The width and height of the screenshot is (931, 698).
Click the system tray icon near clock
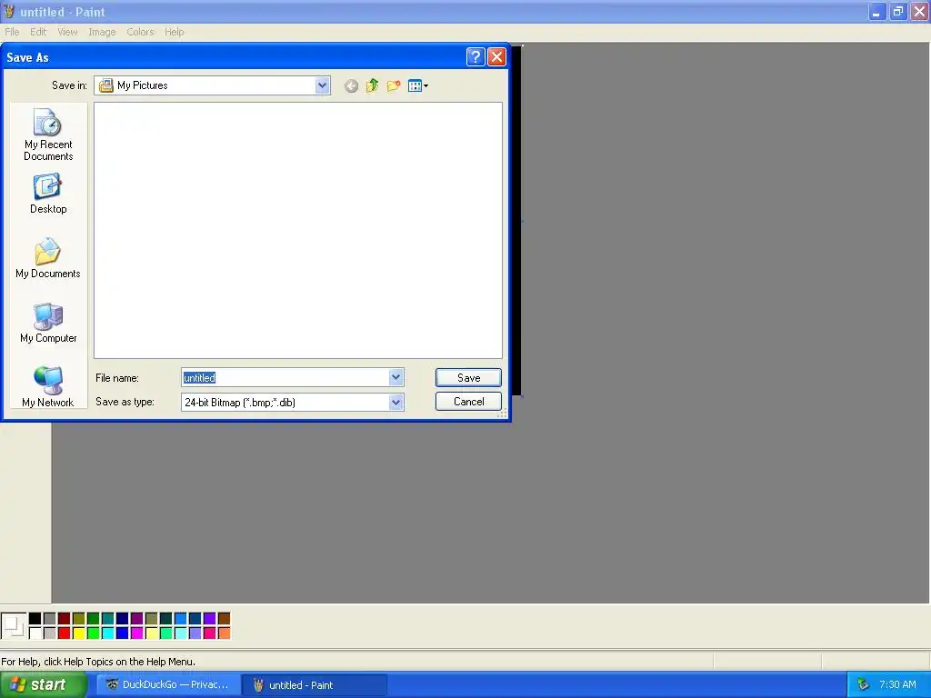pyautogui.click(x=863, y=685)
